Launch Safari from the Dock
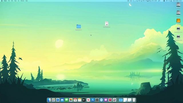 tap(58, 100)
